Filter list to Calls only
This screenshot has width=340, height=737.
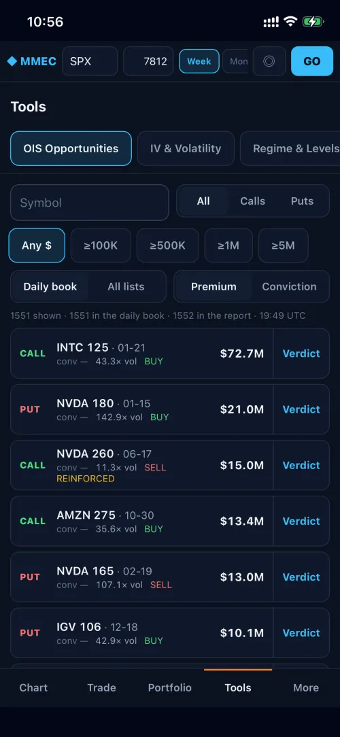(x=252, y=201)
